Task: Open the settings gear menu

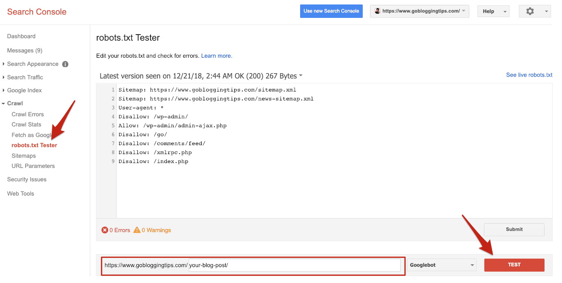Action: pyautogui.click(x=534, y=11)
